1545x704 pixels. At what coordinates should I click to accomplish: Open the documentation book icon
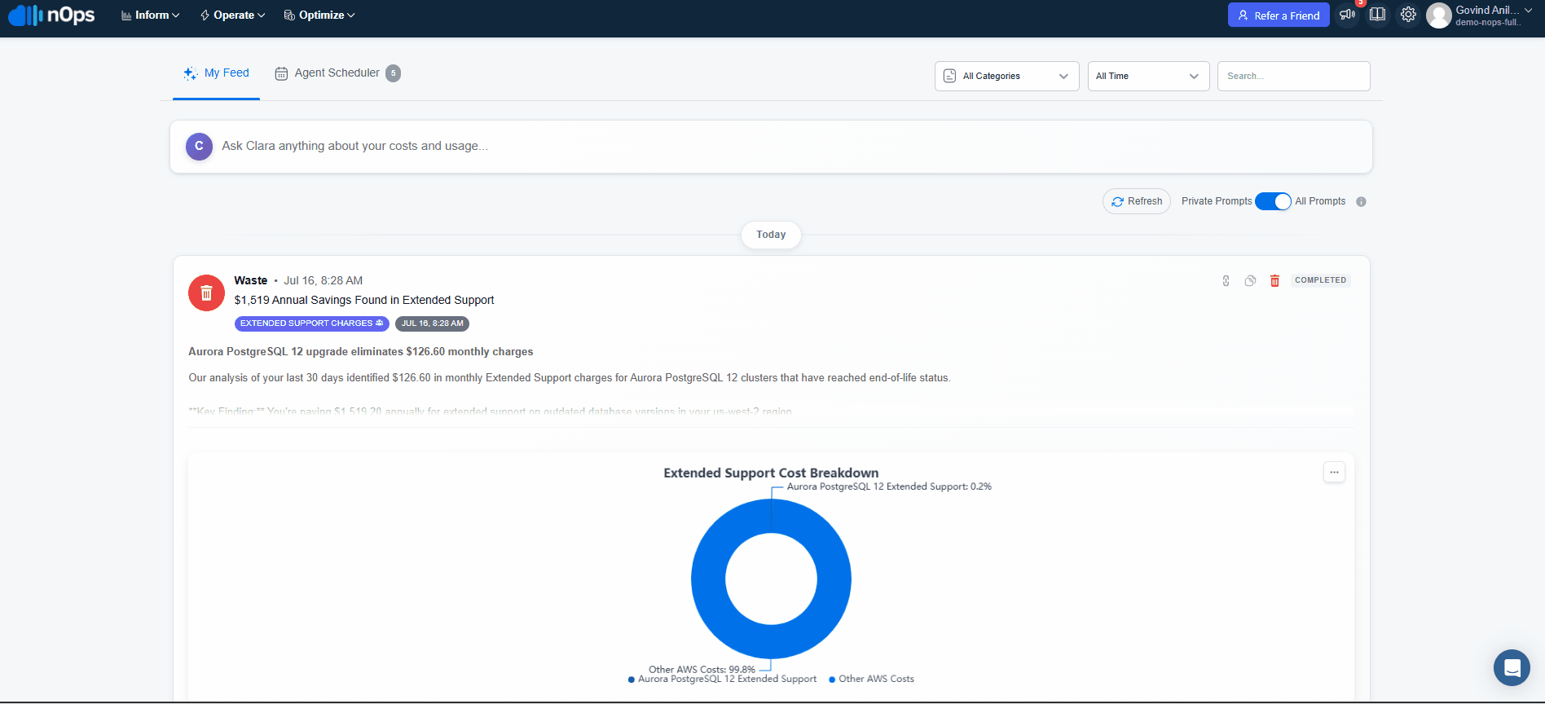click(1378, 15)
